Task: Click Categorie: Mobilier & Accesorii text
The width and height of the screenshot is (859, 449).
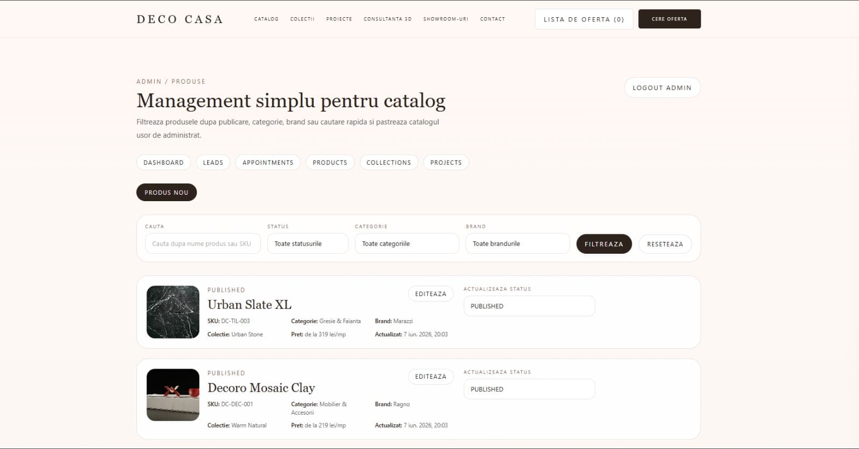Action: [319, 408]
